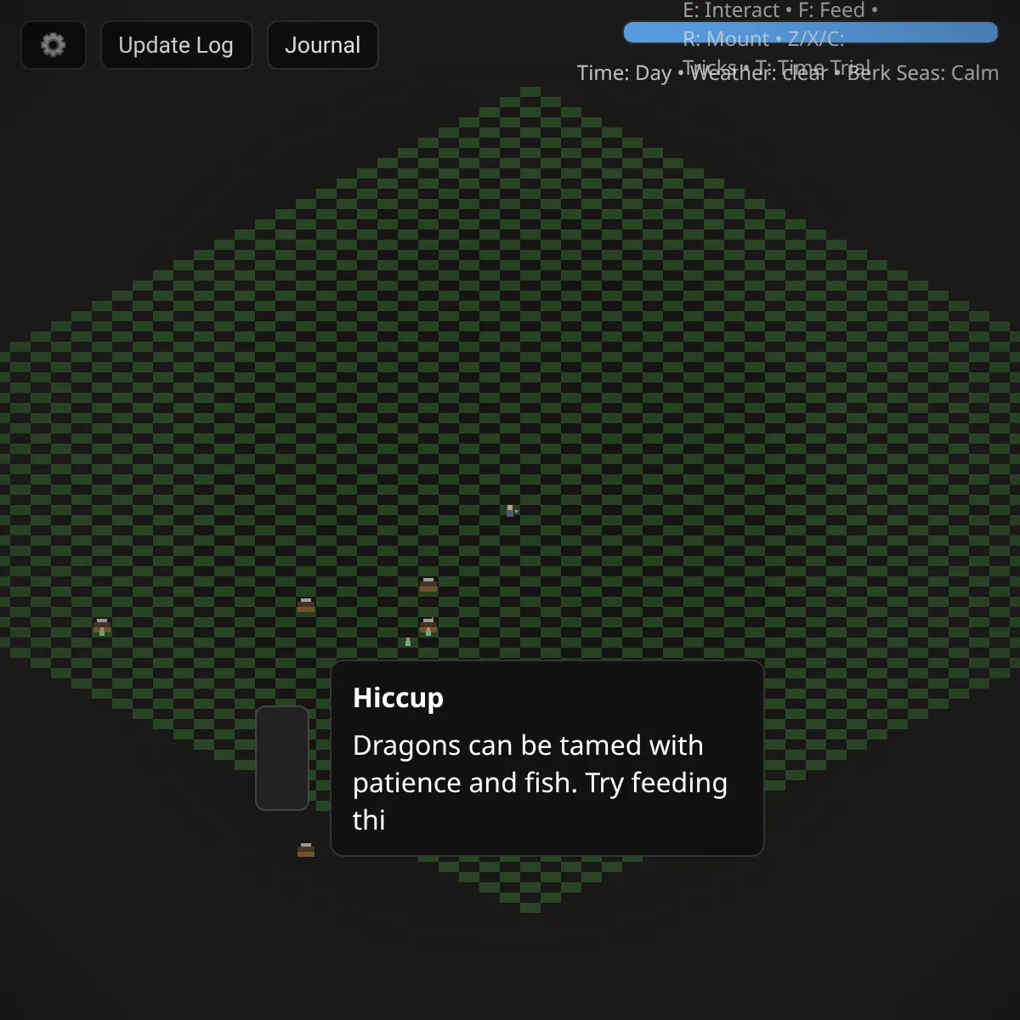The image size is (1020, 1020).
Task: Click the Time: Day status text
Action: point(624,73)
